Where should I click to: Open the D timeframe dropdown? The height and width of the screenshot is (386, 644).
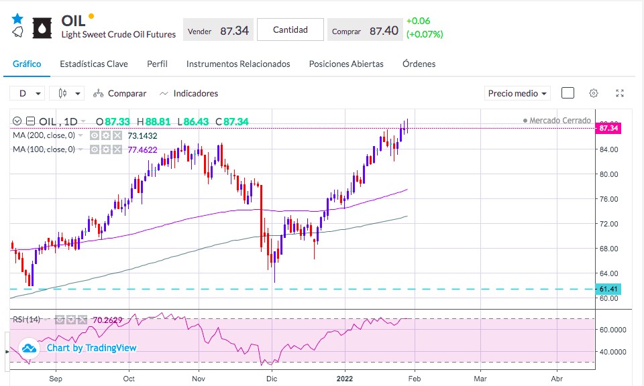(x=27, y=94)
